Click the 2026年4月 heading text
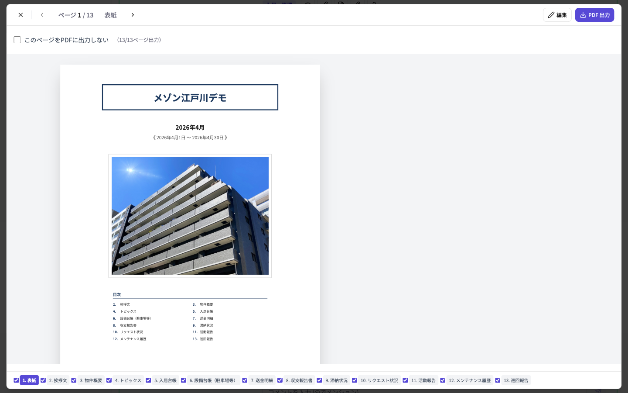The height and width of the screenshot is (393, 628). (190, 128)
